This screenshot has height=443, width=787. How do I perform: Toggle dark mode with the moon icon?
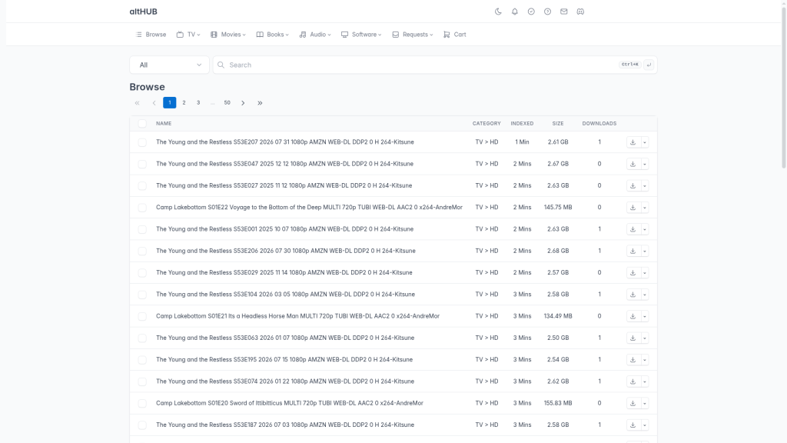pos(498,12)
